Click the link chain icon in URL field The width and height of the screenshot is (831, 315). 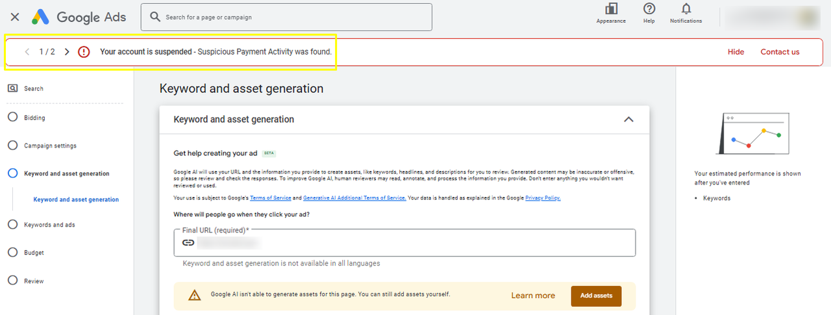tap(188, 243)
